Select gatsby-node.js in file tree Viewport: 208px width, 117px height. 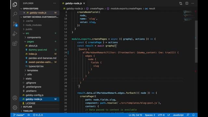pos(39,99)
